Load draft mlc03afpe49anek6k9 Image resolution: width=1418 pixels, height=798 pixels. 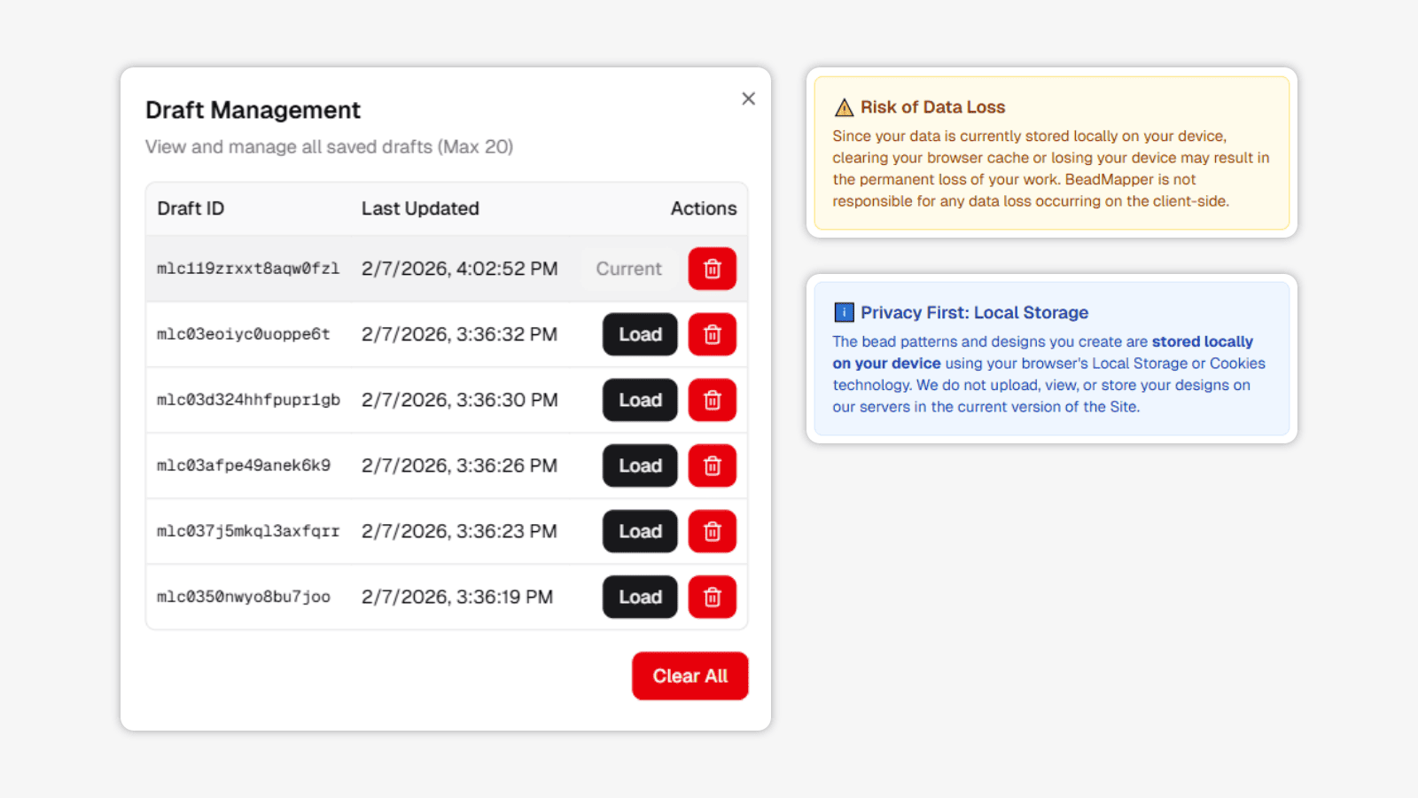coord(639,465)
